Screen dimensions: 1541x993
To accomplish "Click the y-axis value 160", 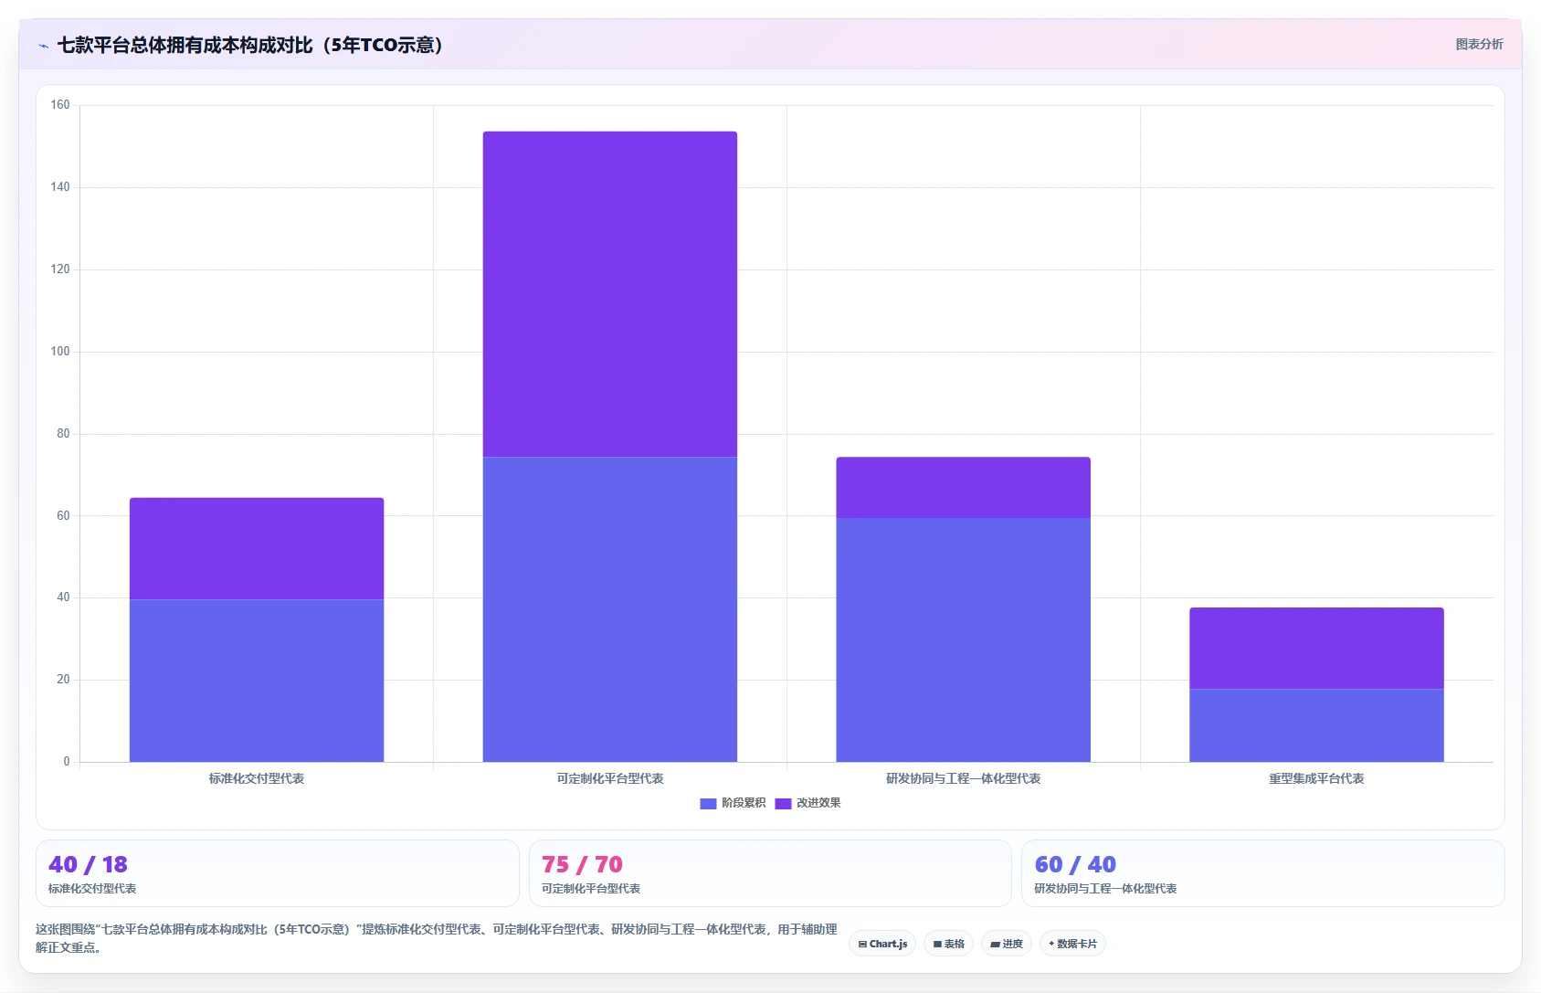I will (60, 105).
